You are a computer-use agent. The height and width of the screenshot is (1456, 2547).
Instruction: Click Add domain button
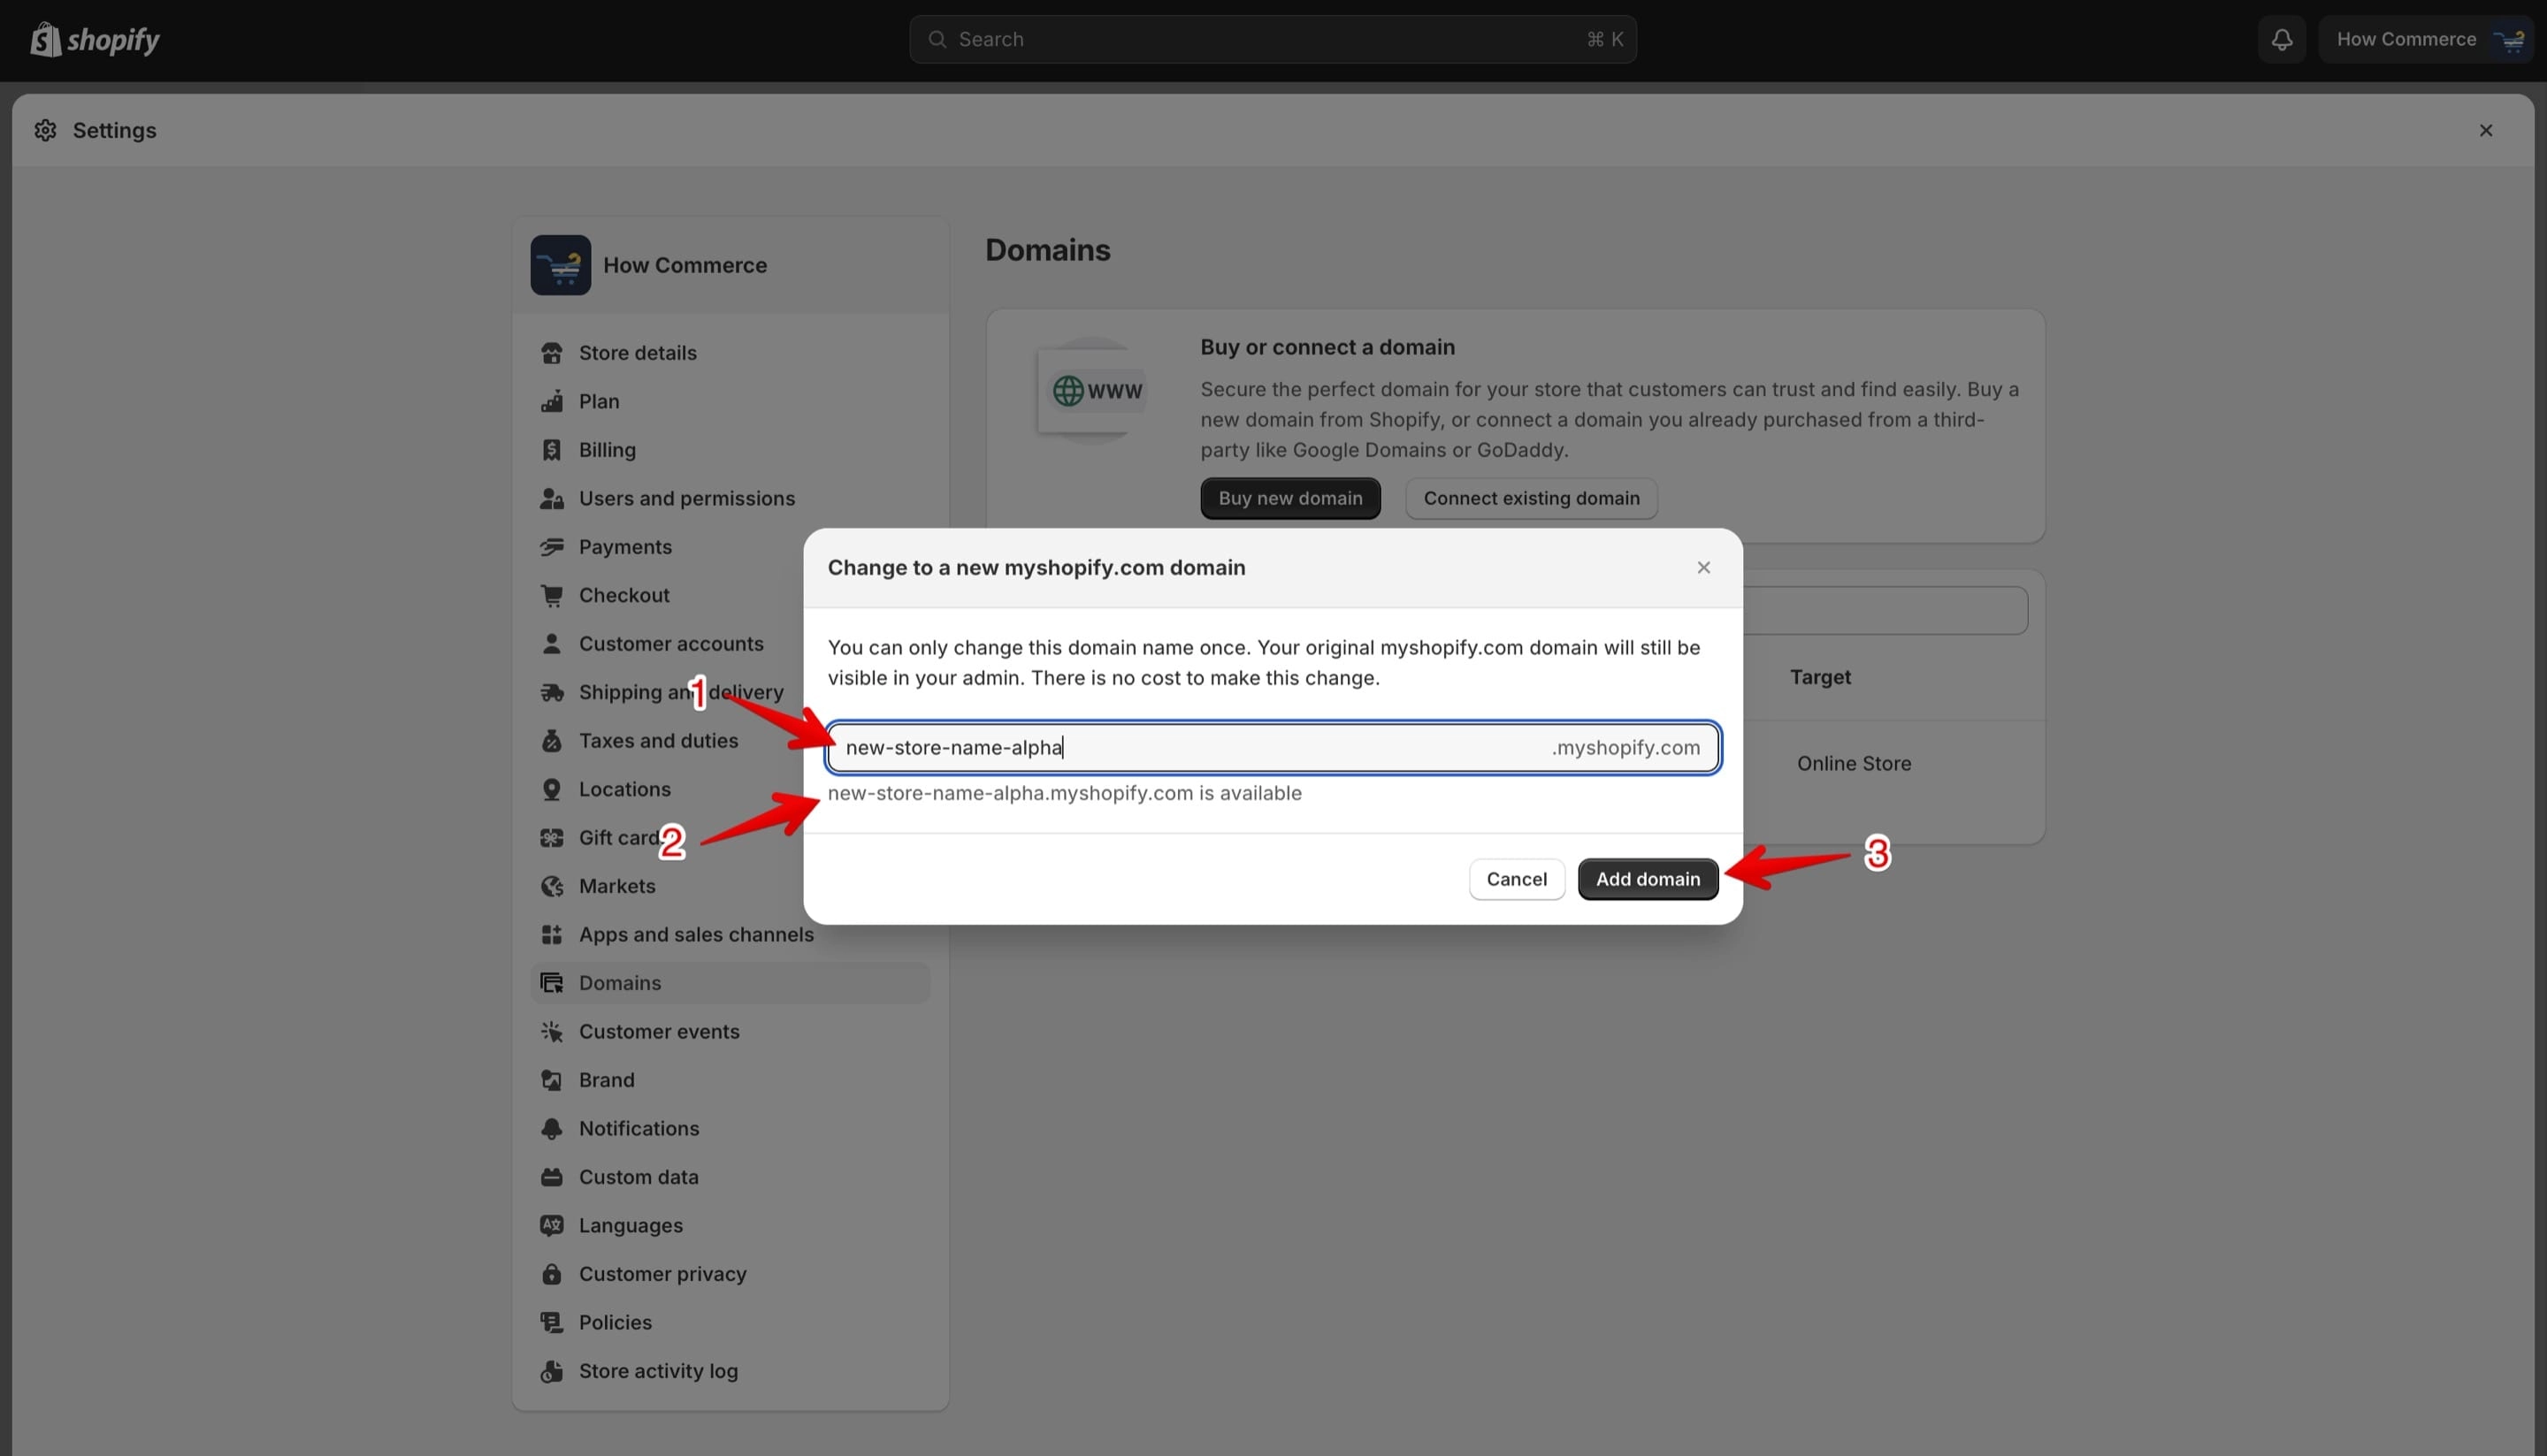(1648, 879)
